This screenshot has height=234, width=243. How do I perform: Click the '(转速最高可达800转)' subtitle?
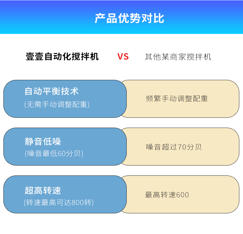[59, 203]
